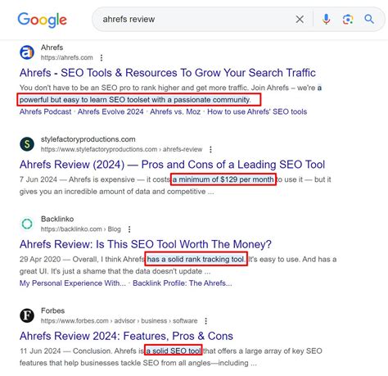Click the Backlinko favicon

(27, 224)
